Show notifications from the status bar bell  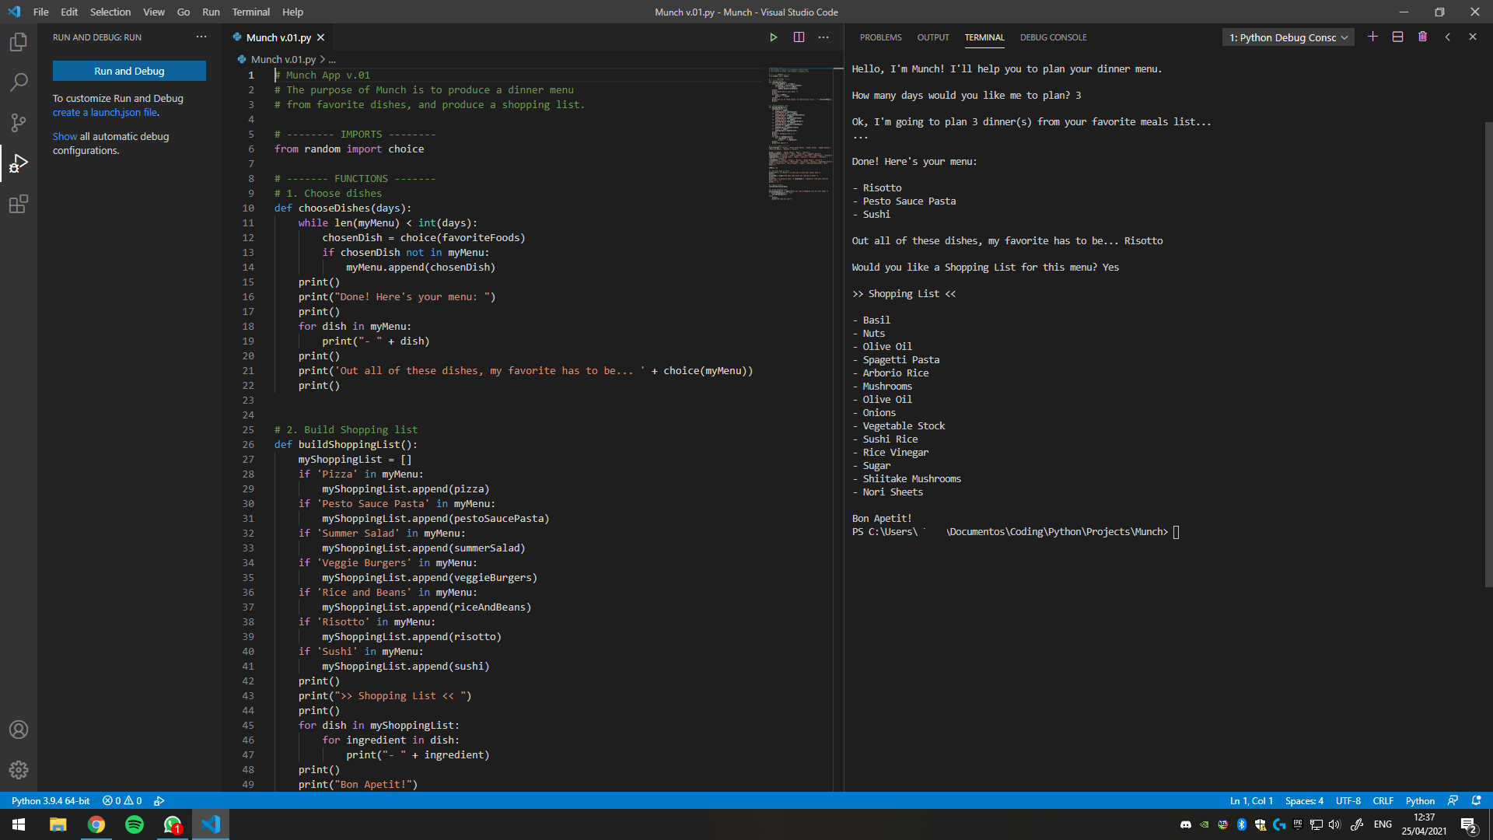click(x=1477, y=800)
